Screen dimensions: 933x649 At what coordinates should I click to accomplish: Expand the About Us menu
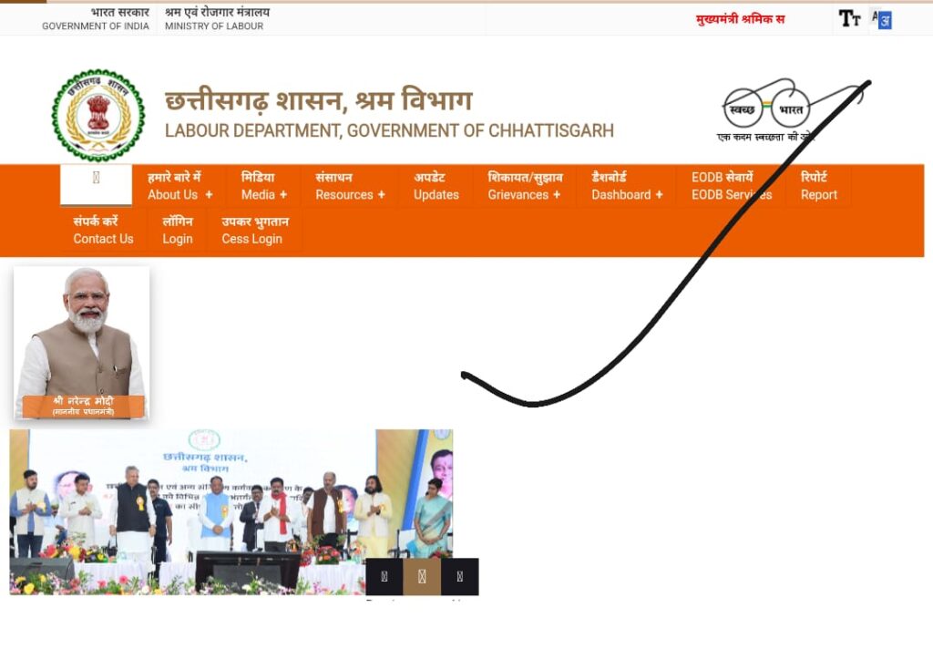(x=180, y=186)
